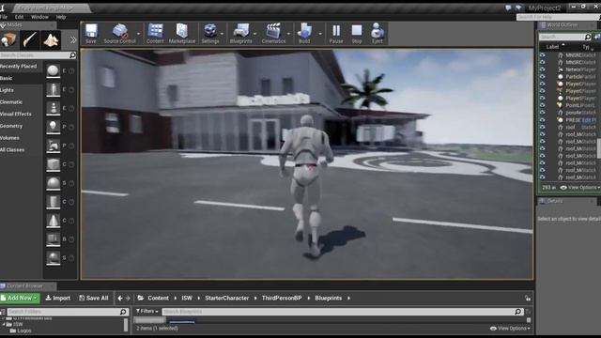Select the Geometry category

tap(11, 126)
